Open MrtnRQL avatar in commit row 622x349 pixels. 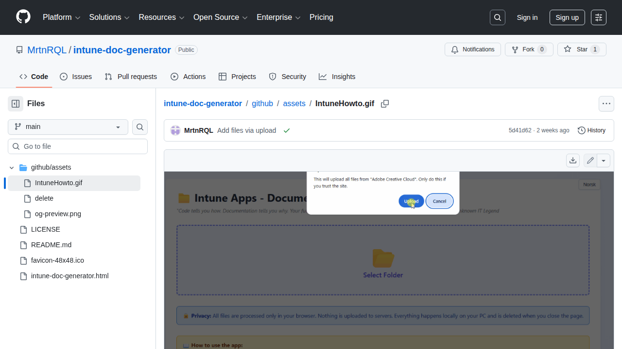[x=175, y=130]
